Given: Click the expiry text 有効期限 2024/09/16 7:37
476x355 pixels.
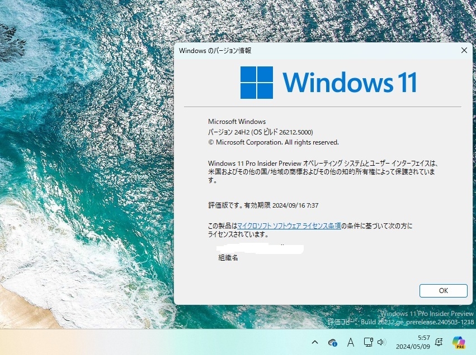Looking at the screenshot, I should [x=281, y=205].
